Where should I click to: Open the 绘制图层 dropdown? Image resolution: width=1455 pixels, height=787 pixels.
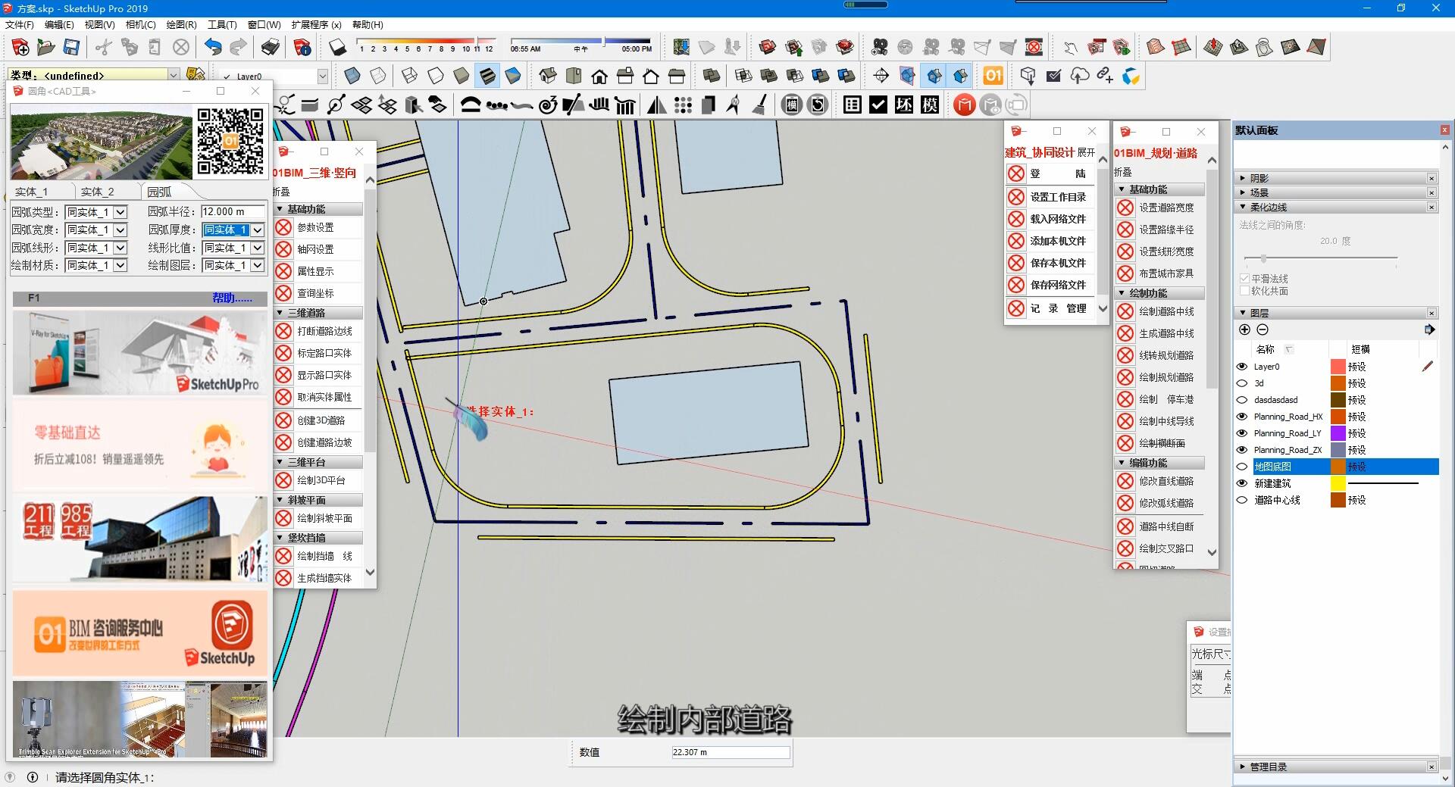pyautogui.click(x=258, y=265)
